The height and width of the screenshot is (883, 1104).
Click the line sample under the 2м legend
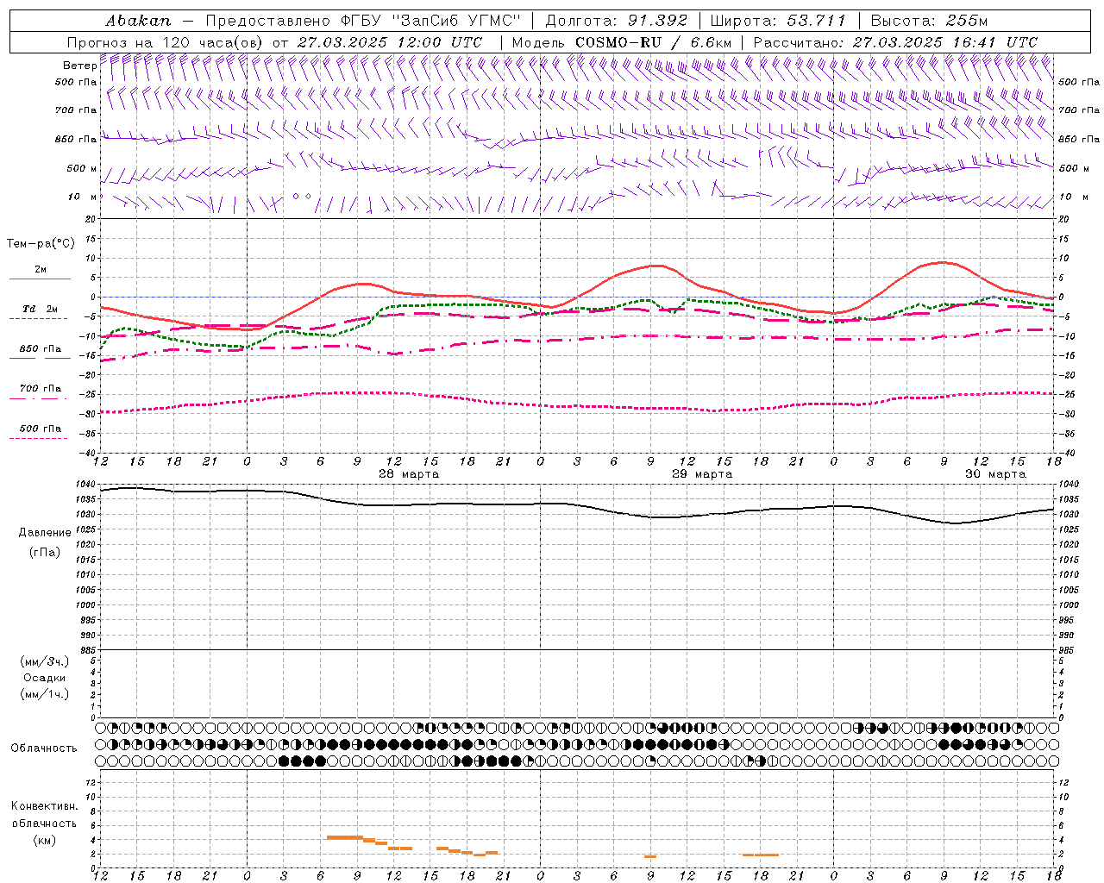click(40, 279)
